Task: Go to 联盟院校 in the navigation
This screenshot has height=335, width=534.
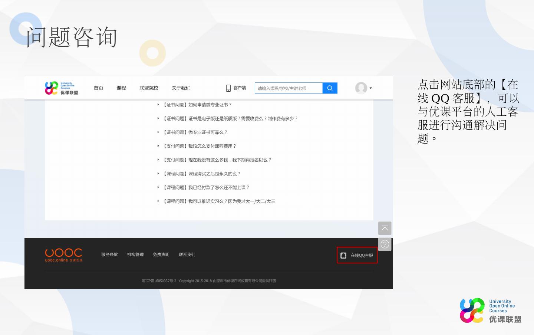Action: point(149,88)
